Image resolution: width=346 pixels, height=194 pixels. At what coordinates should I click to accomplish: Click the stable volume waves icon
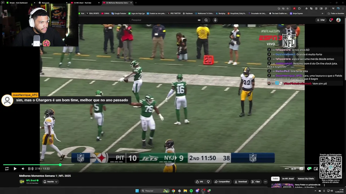(x=31, y=169)
